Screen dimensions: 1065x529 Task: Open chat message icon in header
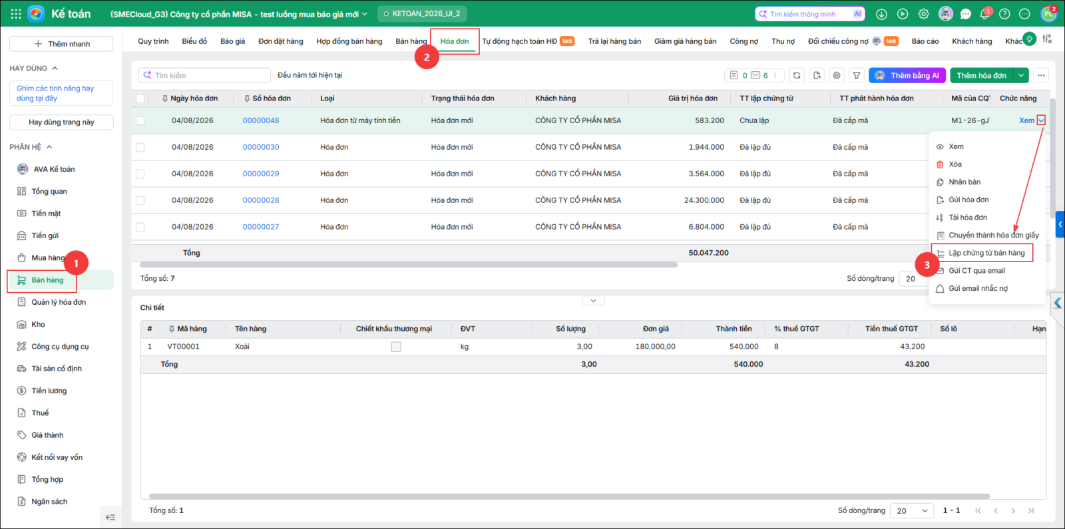(x=966, y=13)
